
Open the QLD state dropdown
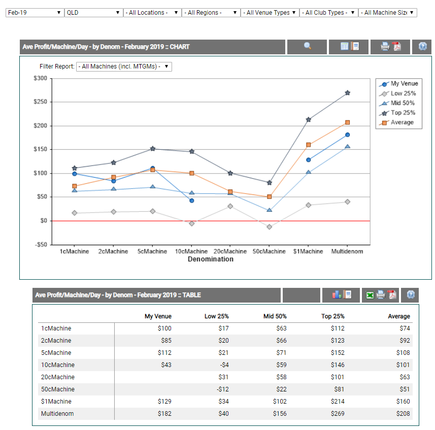[93, 12]
